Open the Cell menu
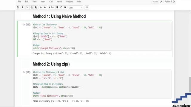Viewport: 191px width, 107px height. tap(51, 1)
